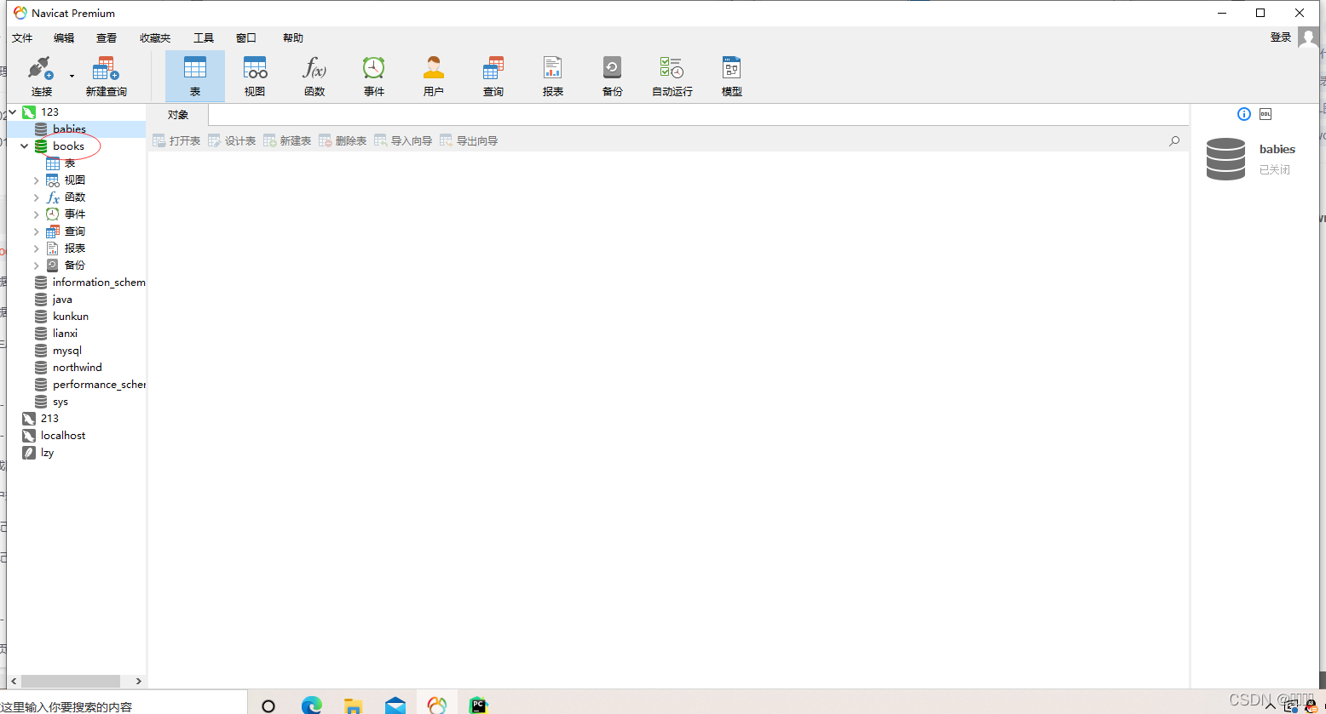Expand the 视图 tree node
Screen dimensions: 1326x714
[37, 180]
